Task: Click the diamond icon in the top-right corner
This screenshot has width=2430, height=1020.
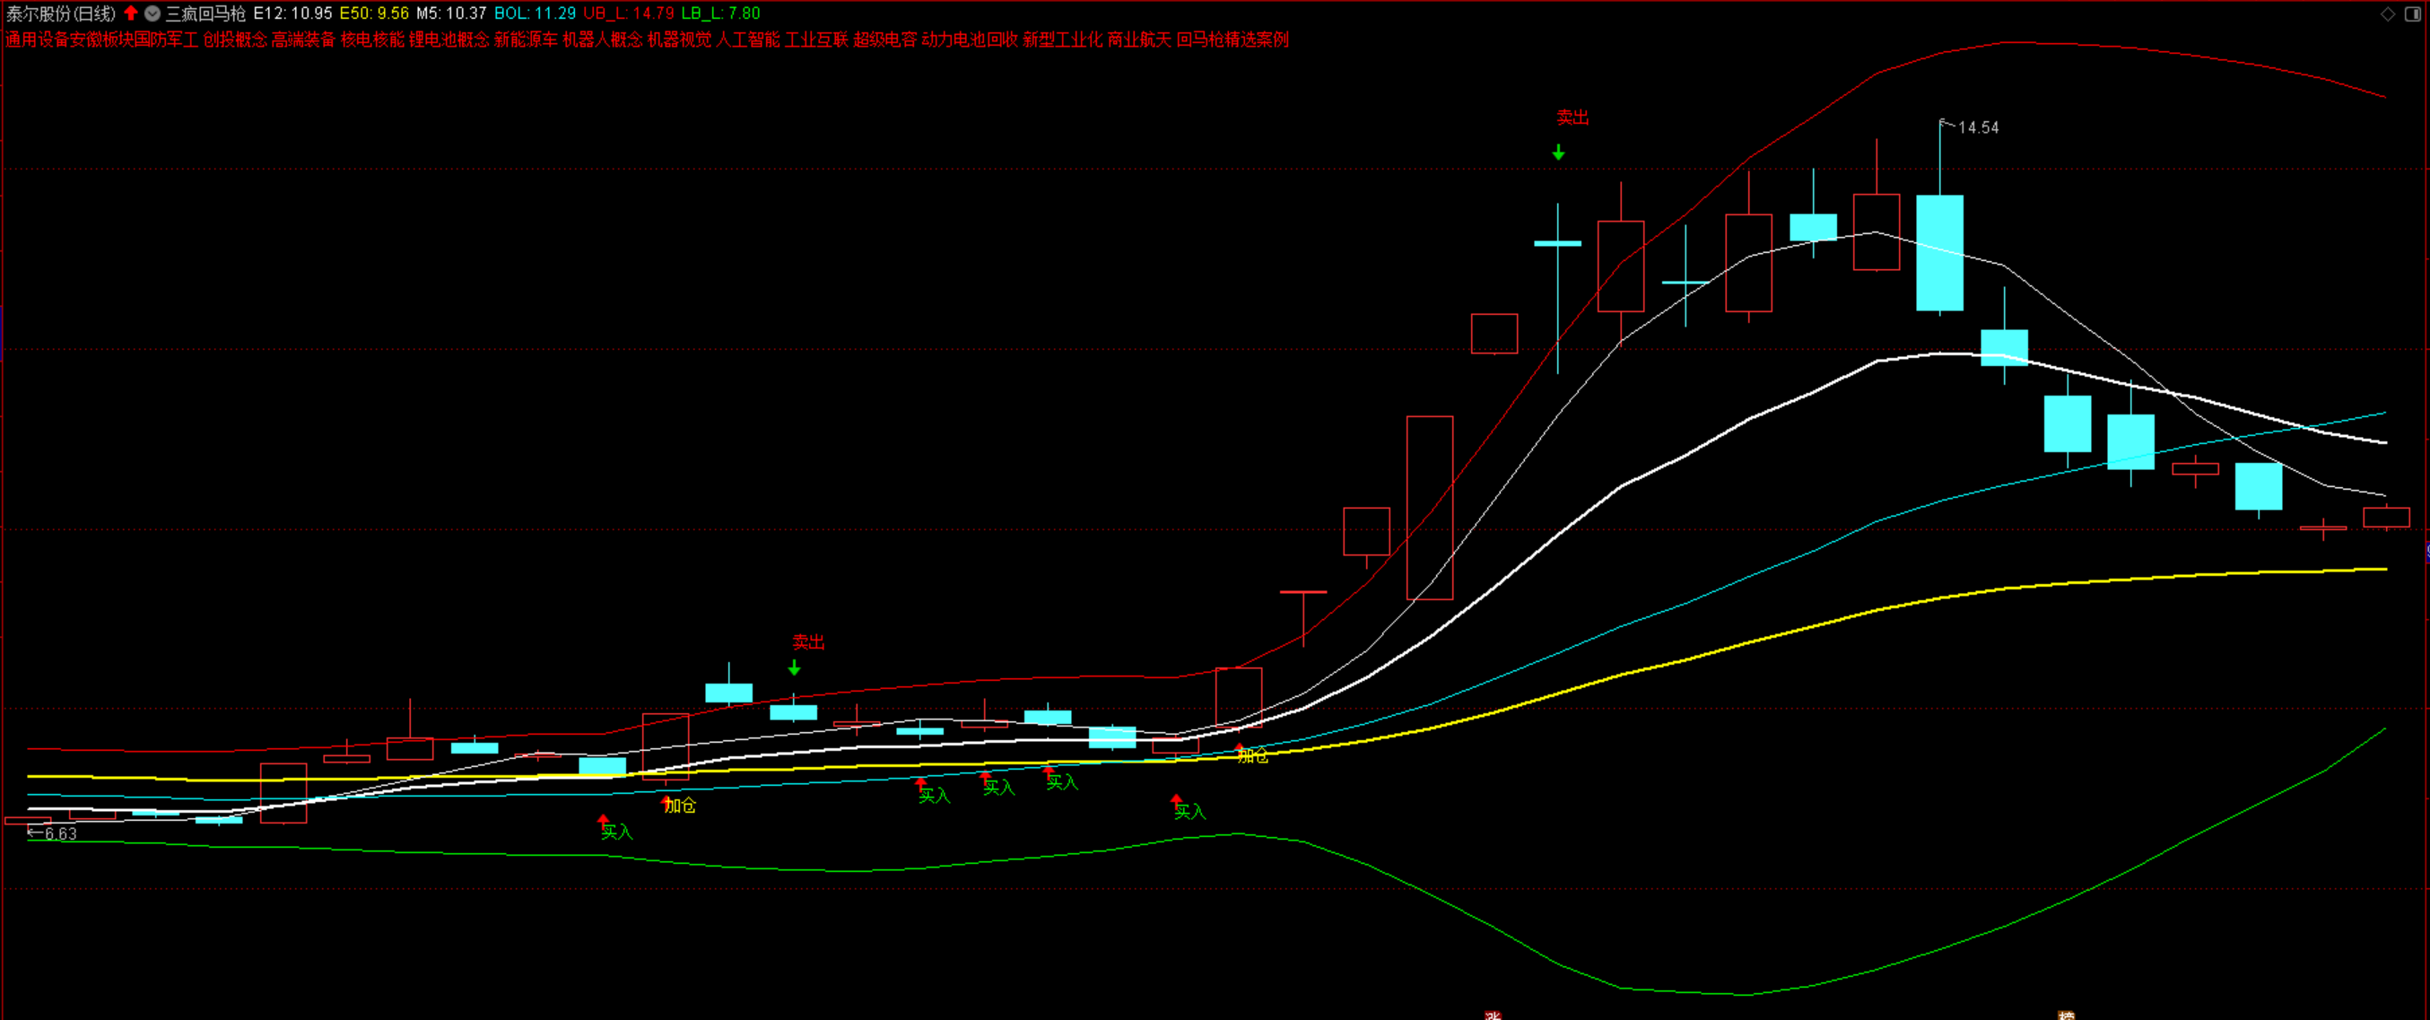Action: pos(2388,13)
